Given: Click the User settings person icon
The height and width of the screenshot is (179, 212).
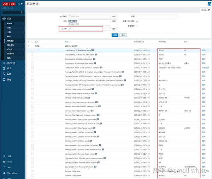Looking at the screenshot, I should (x=4, y=173).
